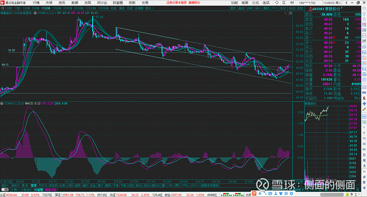Expand 更多 period options
The width and height of the screenshot is (367, 197).
(x=149, y=8)
